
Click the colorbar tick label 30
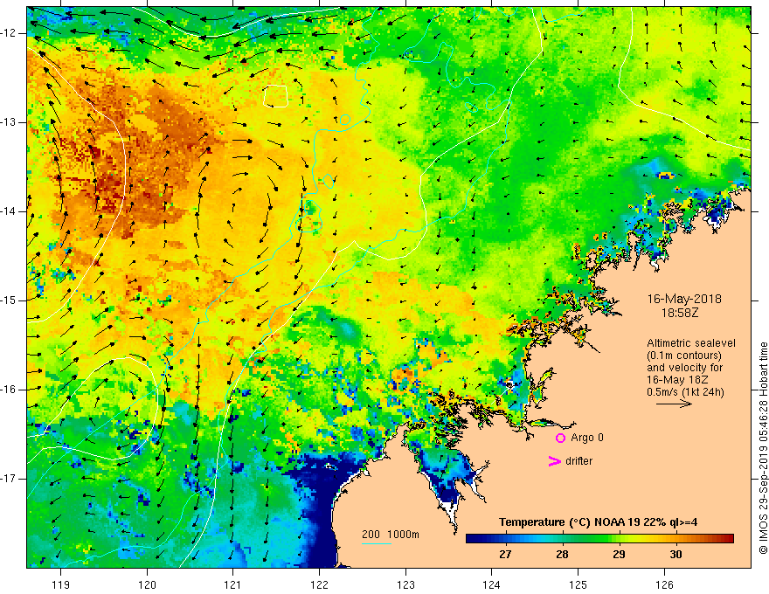[x=675, y=555]
